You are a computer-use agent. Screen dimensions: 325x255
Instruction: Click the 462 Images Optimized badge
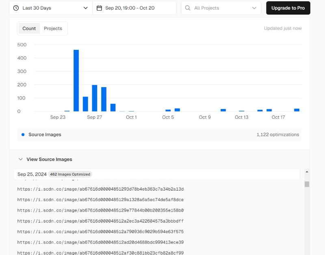coord(70,174)
